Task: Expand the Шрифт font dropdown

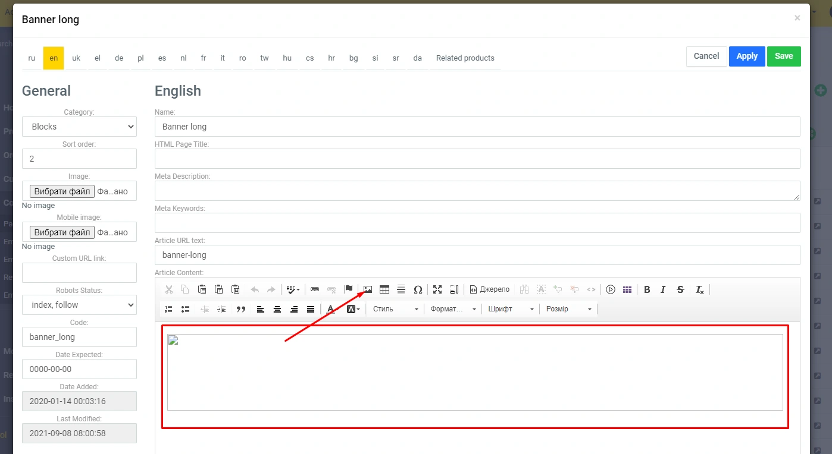Action: (510, 309)
